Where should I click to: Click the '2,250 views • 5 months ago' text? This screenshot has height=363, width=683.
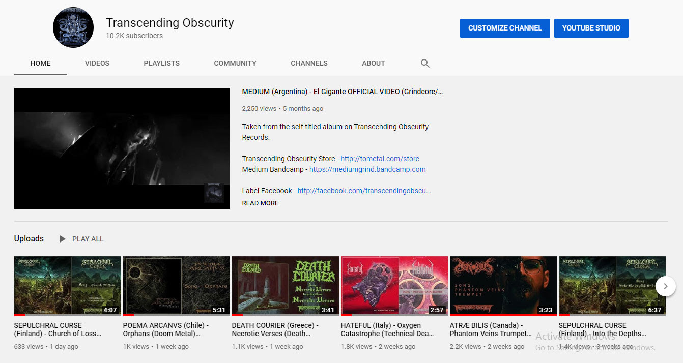(282, 108)
